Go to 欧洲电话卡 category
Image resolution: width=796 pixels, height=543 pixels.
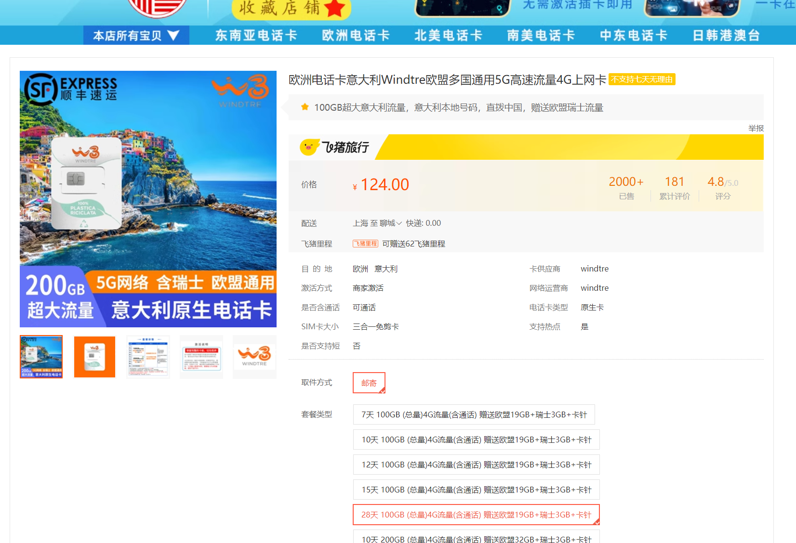pyautogui.click(x=356, y=35)
